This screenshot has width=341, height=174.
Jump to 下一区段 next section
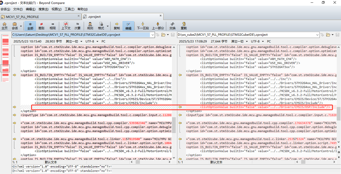[x=143, y=26]
